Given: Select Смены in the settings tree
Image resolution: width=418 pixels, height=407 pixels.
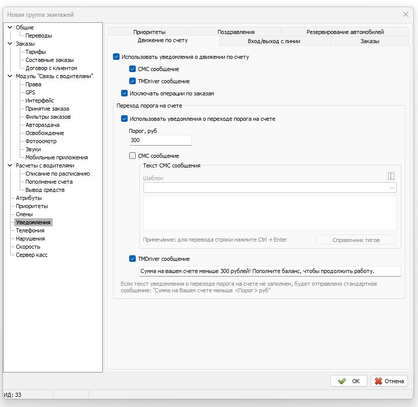Looking at the screenshot, I should [24, 214].
